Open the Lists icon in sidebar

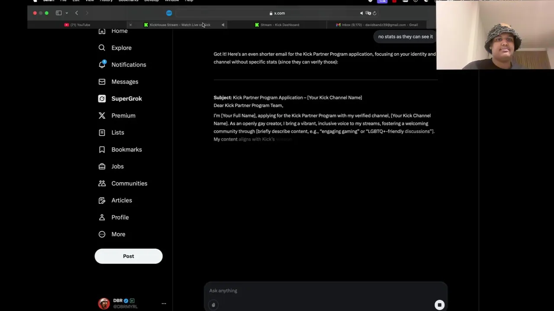(x=102, y=133)
